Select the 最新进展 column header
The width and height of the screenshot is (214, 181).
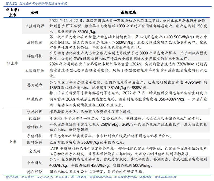click(x=128, y=12)
